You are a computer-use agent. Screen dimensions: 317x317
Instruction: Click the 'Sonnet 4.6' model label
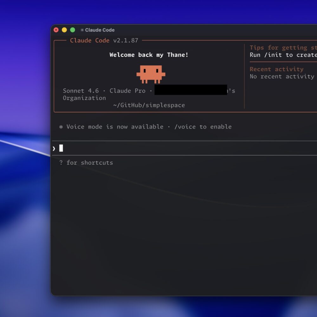81,91
